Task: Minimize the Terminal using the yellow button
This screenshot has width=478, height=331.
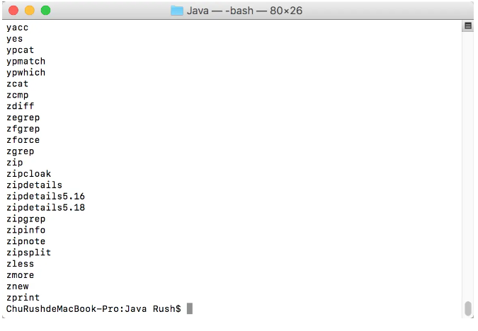Action: pyautogui.click(x=30, y=11)
